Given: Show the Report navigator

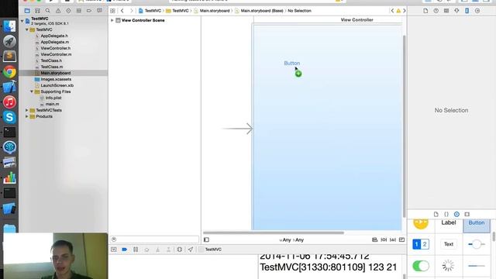Looking at the screenshot, I should (x=99, y=11).
